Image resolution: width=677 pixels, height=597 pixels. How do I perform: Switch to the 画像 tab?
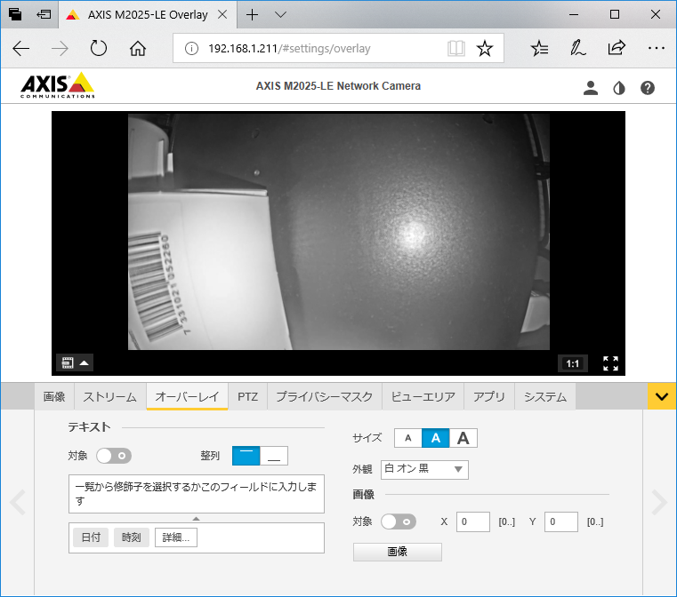click(x=54, y=396)
